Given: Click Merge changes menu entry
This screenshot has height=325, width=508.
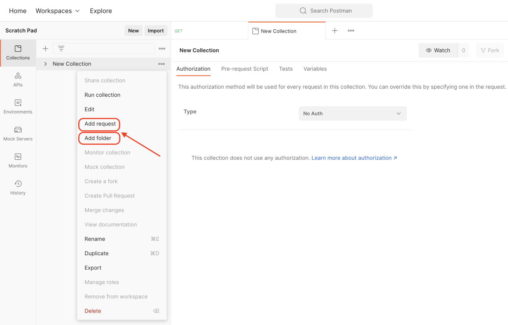Looking at the screenshot, I should tap(122, 210).
